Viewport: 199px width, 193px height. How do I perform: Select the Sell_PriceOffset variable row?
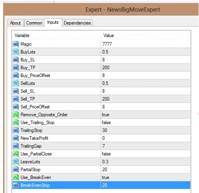[x=101, y=107]
